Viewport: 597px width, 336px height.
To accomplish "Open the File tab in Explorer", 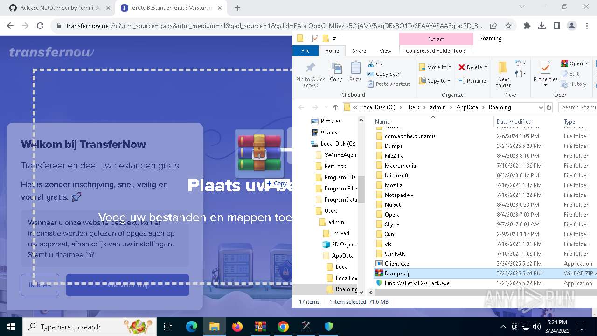I will [x=305, y=51].
